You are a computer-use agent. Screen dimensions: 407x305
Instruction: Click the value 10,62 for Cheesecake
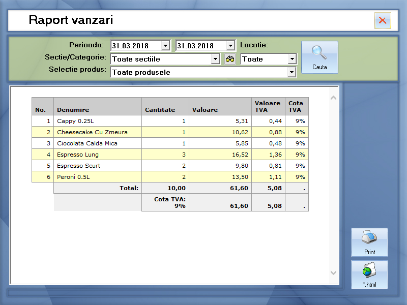pyautogui.click(x=240, y=132)
